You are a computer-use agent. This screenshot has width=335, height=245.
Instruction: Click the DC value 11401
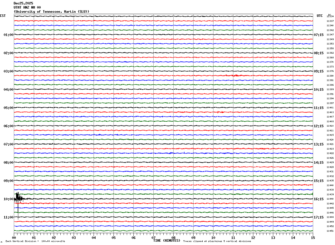(330, 108)
